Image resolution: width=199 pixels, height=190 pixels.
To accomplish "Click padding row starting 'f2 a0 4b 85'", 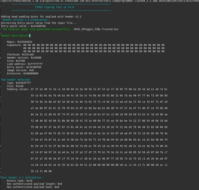I will point(99,121).
